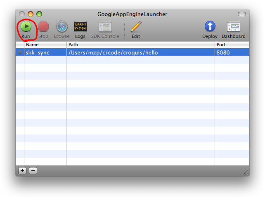265x198 pixels.
Task: Show the Logs console icon
Action: 80,26
